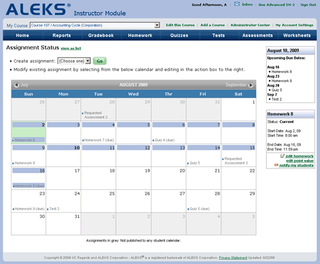Open the Privacy Statement link
Viewport: 320px width, 264px height.
[233, 258]
